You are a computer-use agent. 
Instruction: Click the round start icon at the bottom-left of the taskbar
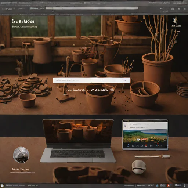tap(2, 185)
